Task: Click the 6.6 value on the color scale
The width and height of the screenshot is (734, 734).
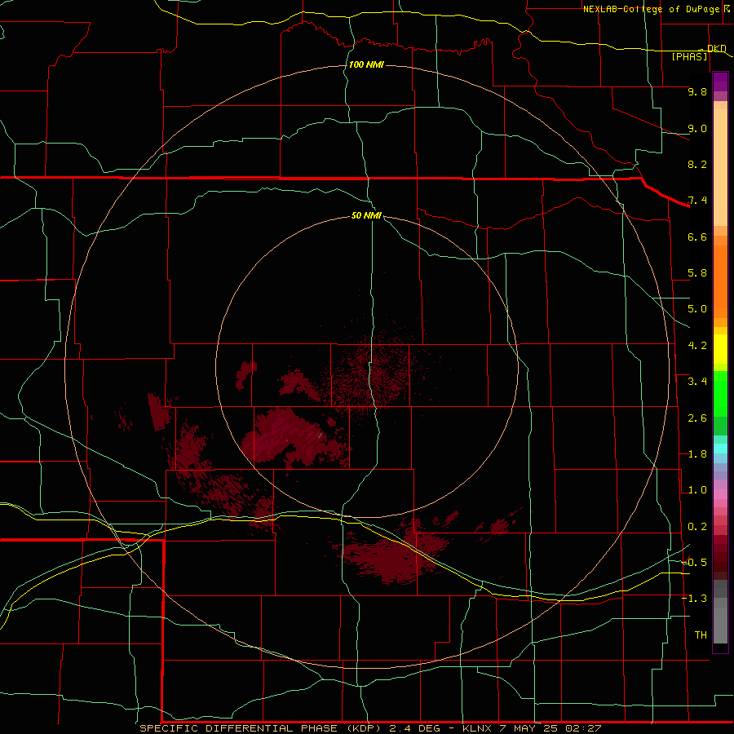Action: (697, 237)
